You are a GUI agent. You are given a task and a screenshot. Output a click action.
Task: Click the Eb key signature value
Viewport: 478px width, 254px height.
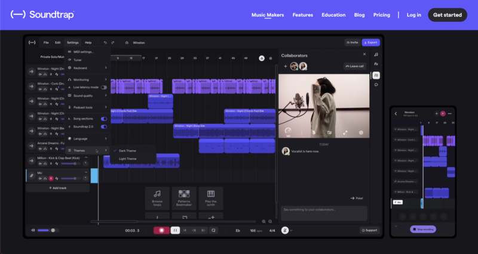pos(238,231)
